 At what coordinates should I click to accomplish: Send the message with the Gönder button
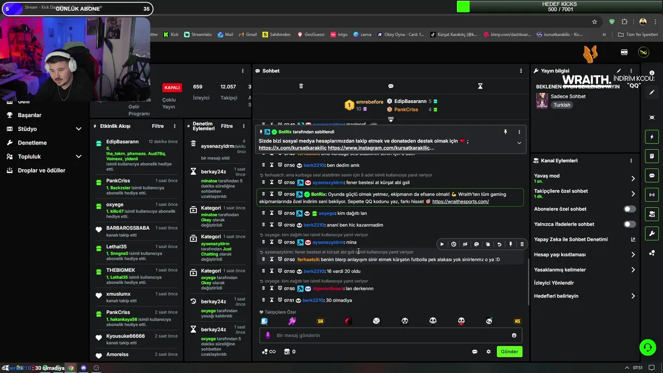click(x=509, y=352)
